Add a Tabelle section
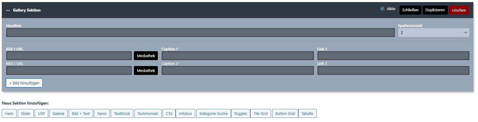 307,114
